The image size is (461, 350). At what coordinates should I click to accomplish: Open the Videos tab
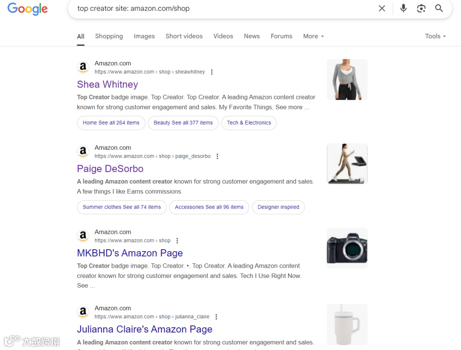click(x=223, y=36)
